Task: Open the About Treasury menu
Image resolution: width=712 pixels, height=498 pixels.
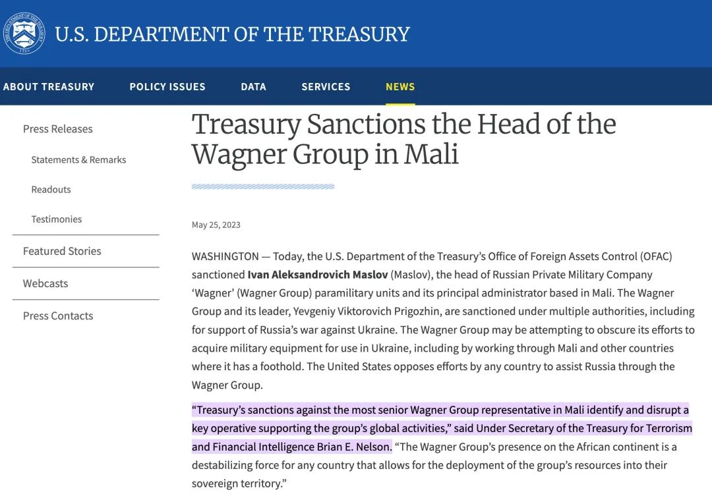Action: click(x=49, y=87)
